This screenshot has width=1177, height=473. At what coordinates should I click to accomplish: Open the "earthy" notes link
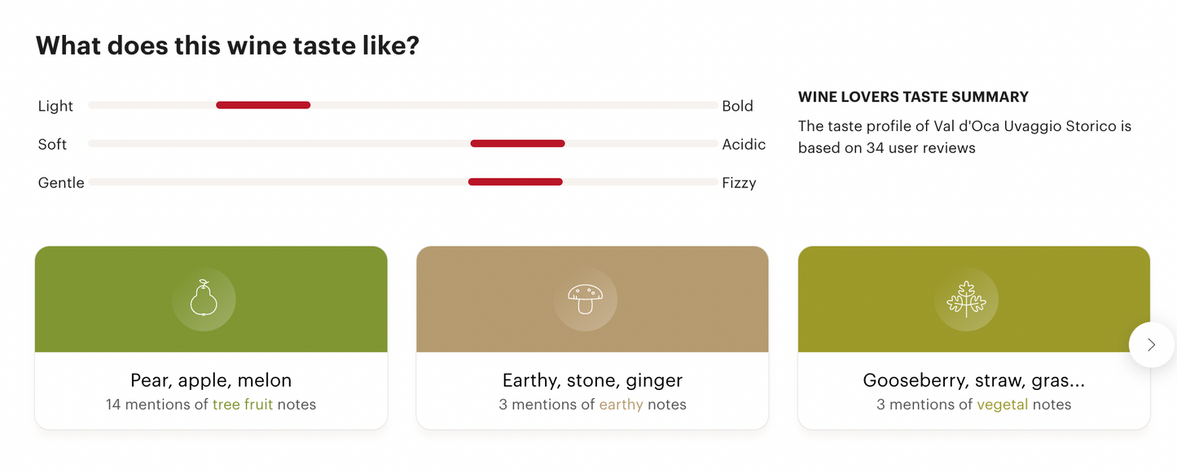coord(621,405)
